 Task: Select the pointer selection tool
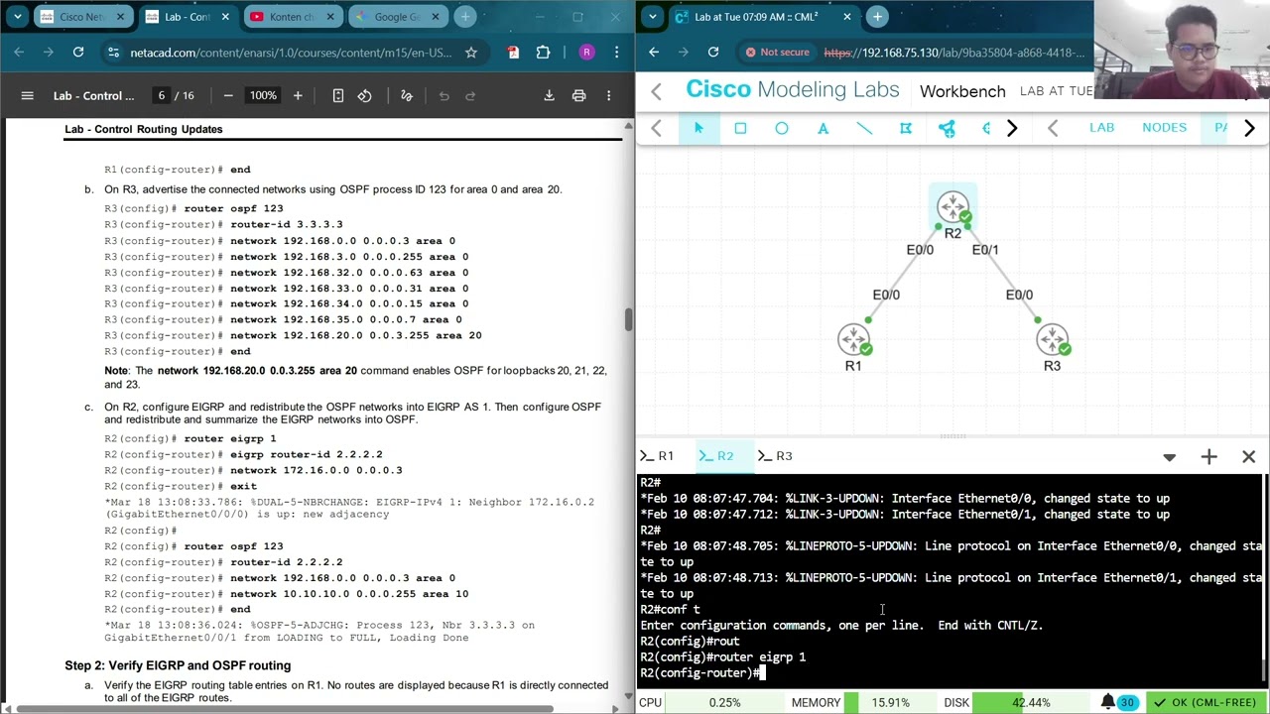(698, 128)
